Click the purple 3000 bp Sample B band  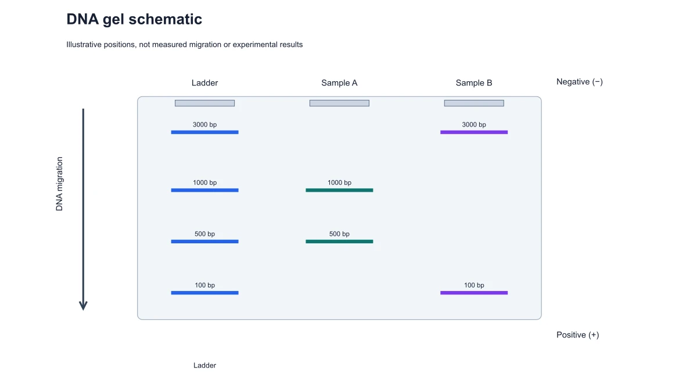pyautogui.click(x=474, y=132)
